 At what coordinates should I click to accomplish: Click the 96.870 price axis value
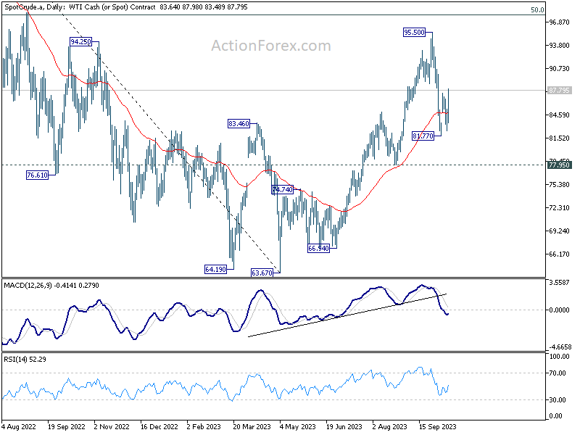(559, 22)
